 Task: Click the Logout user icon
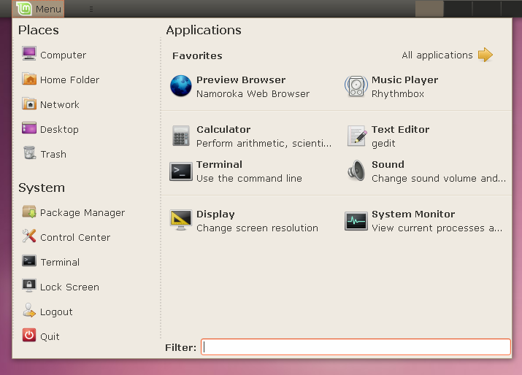pyautogui.click(x=29, y=310)
